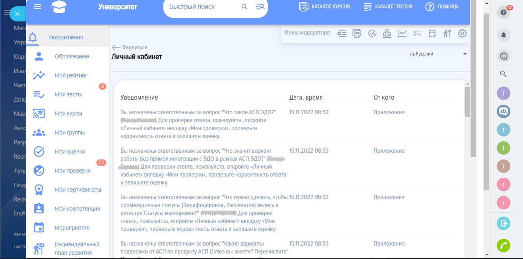Click the notification list vertical scrollbar
The width and height of the screenshot is (523, 259).
click(467, 102)
